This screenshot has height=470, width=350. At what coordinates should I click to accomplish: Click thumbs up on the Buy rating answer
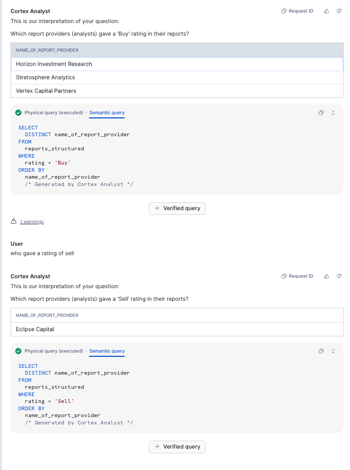[x=326, y=11]
